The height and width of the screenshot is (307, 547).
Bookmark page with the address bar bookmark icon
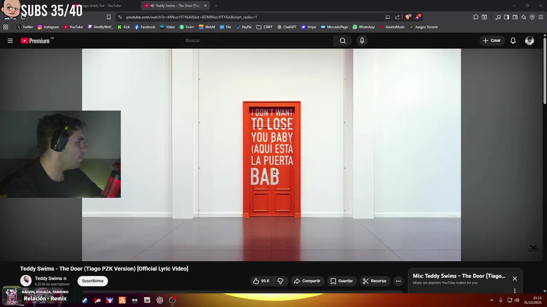(109, 17)
